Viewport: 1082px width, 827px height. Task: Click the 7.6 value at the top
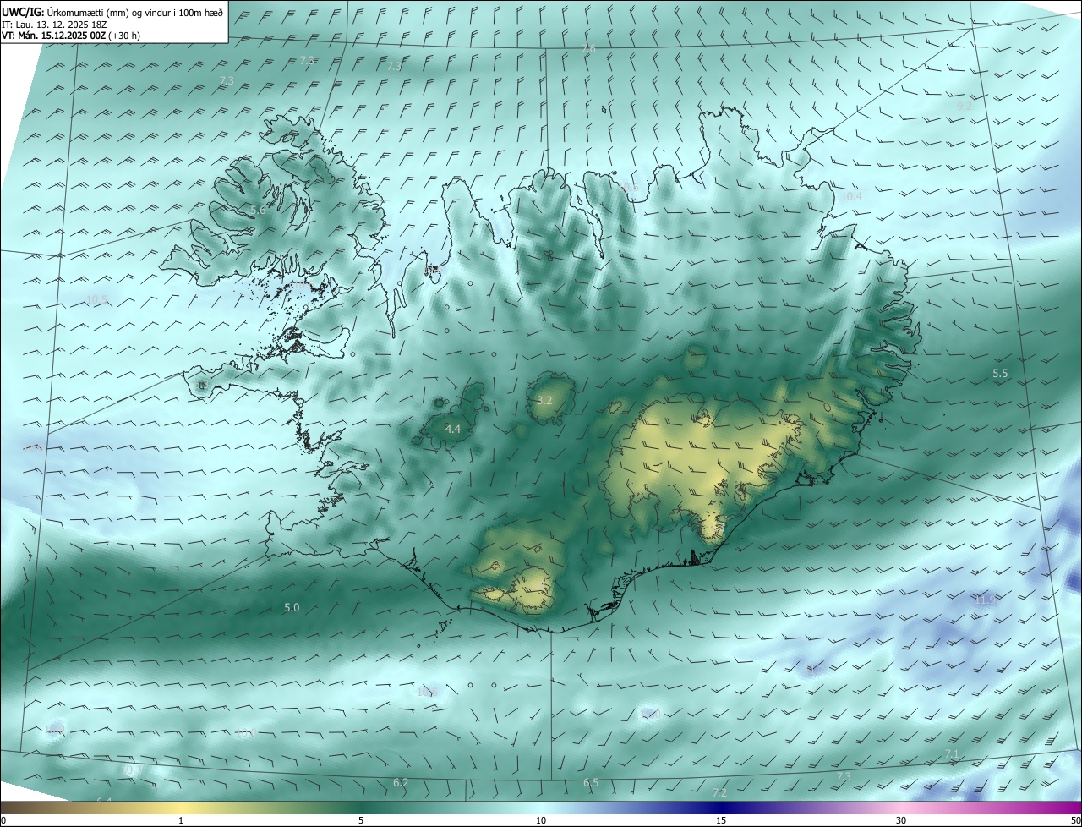(588, 49)
